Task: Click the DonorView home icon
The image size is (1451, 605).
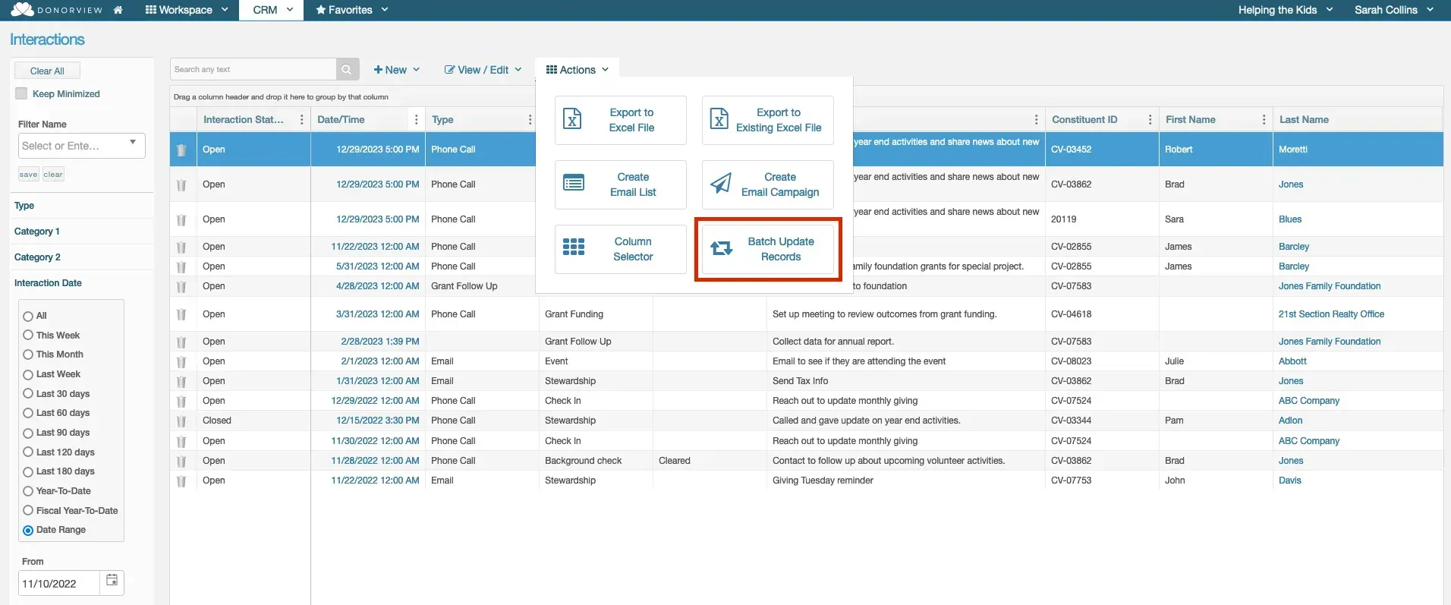Action: point(118,10)
